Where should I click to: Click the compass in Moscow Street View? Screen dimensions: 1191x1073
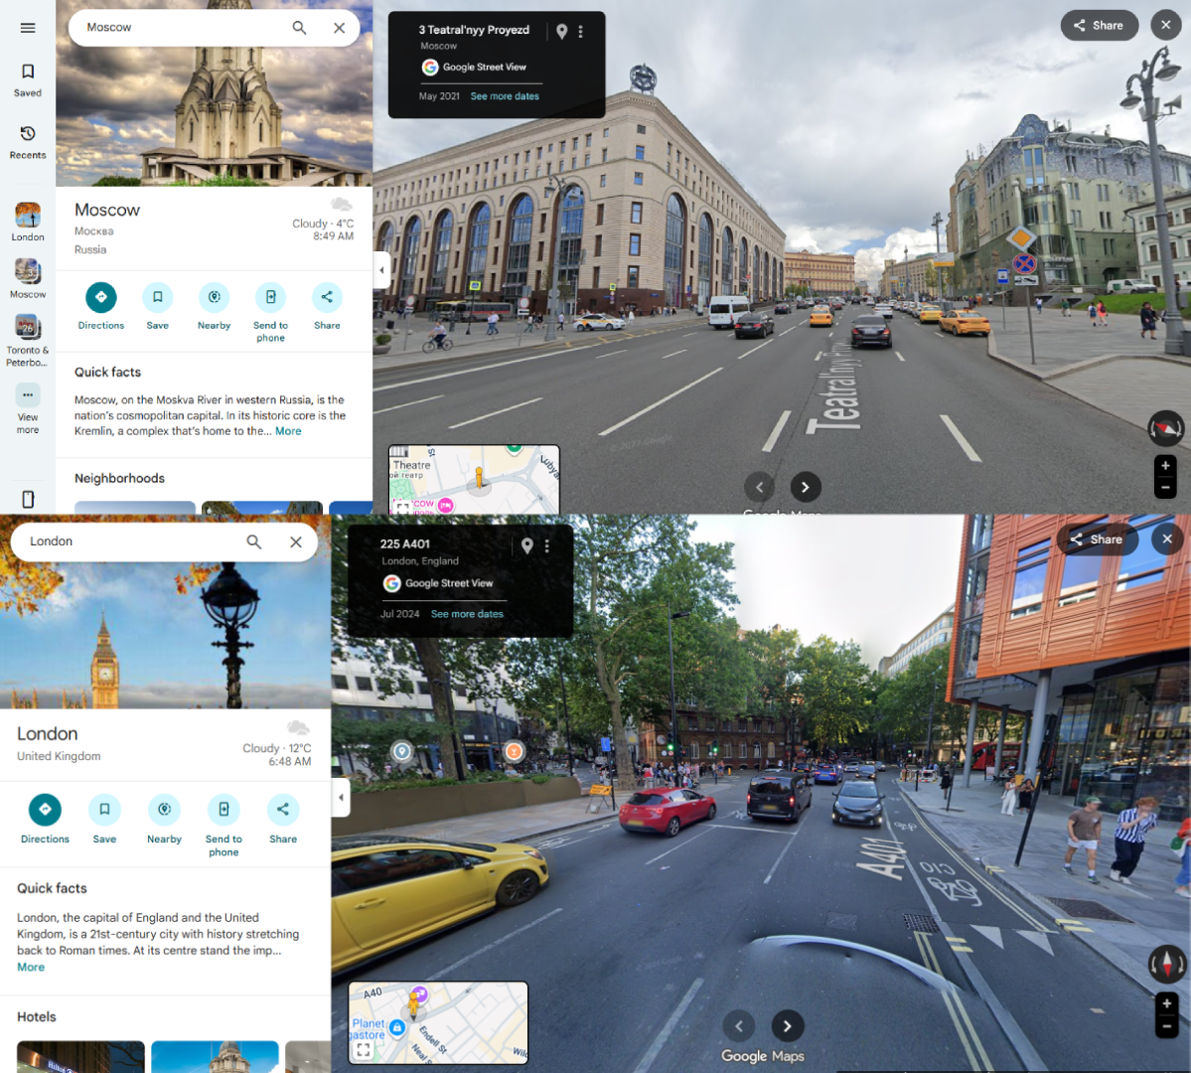tap(1165, 428)
